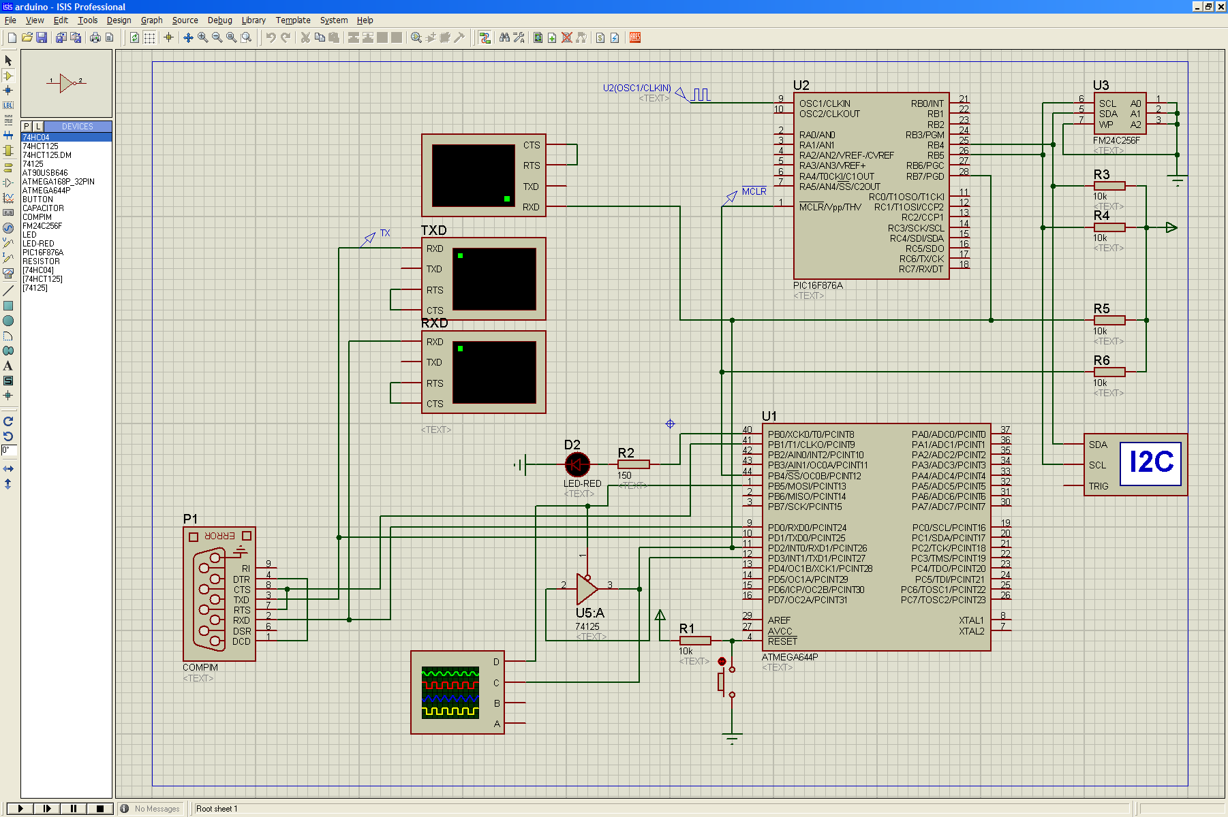The height and width of the screenshot is (817, 1228).
Task: Run Electrical Rule Check
Action: 615,37
